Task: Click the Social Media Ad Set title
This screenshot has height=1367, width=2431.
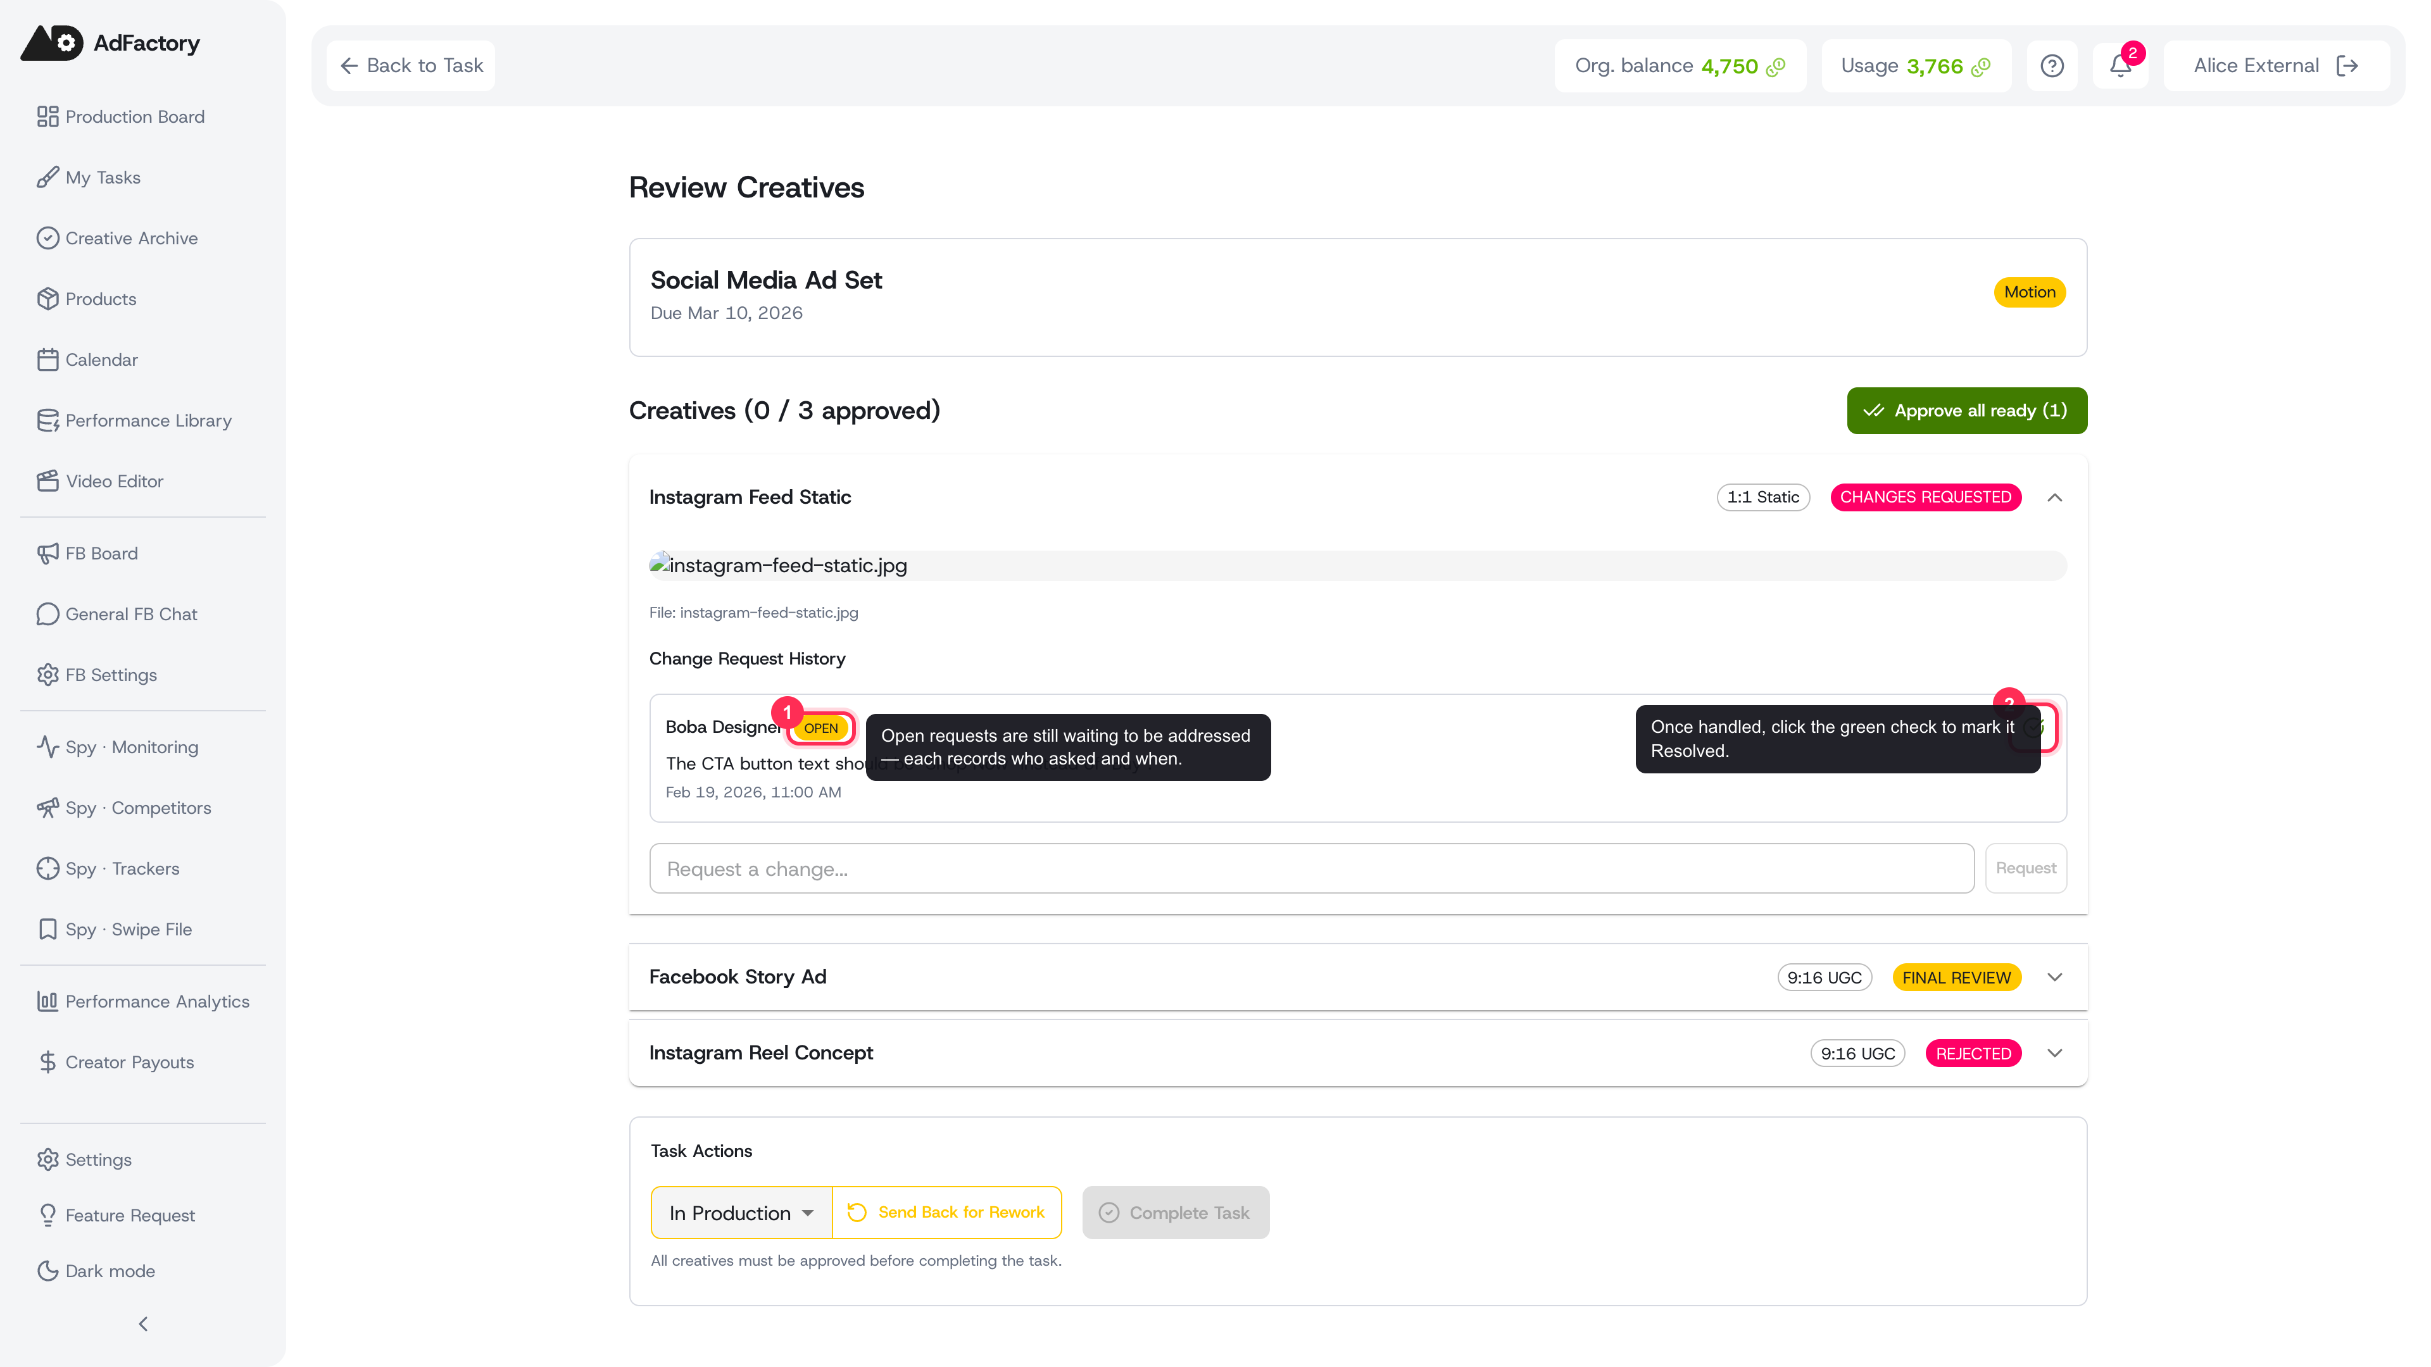Action: click(766, 280)
